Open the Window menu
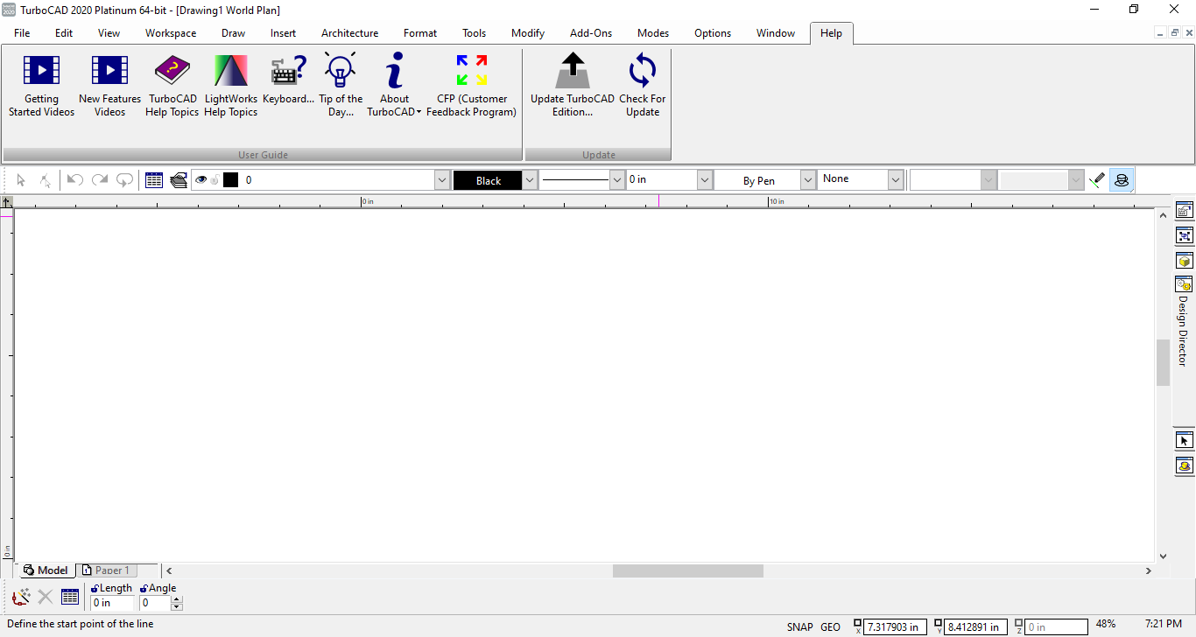 776,33
